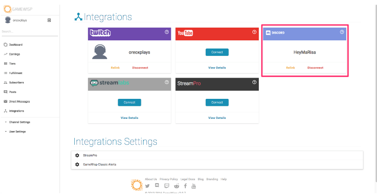Open StreamPro settings row
Screen dimensions: 377x195
pos(217,156)
